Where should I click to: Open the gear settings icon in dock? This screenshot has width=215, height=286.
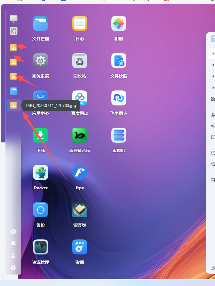tap(13, 268)
